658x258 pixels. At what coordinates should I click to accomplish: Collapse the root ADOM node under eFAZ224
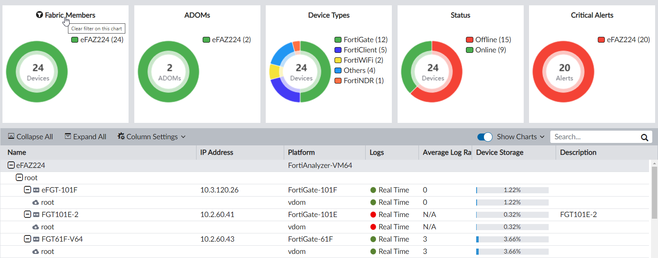pos(19,177)
